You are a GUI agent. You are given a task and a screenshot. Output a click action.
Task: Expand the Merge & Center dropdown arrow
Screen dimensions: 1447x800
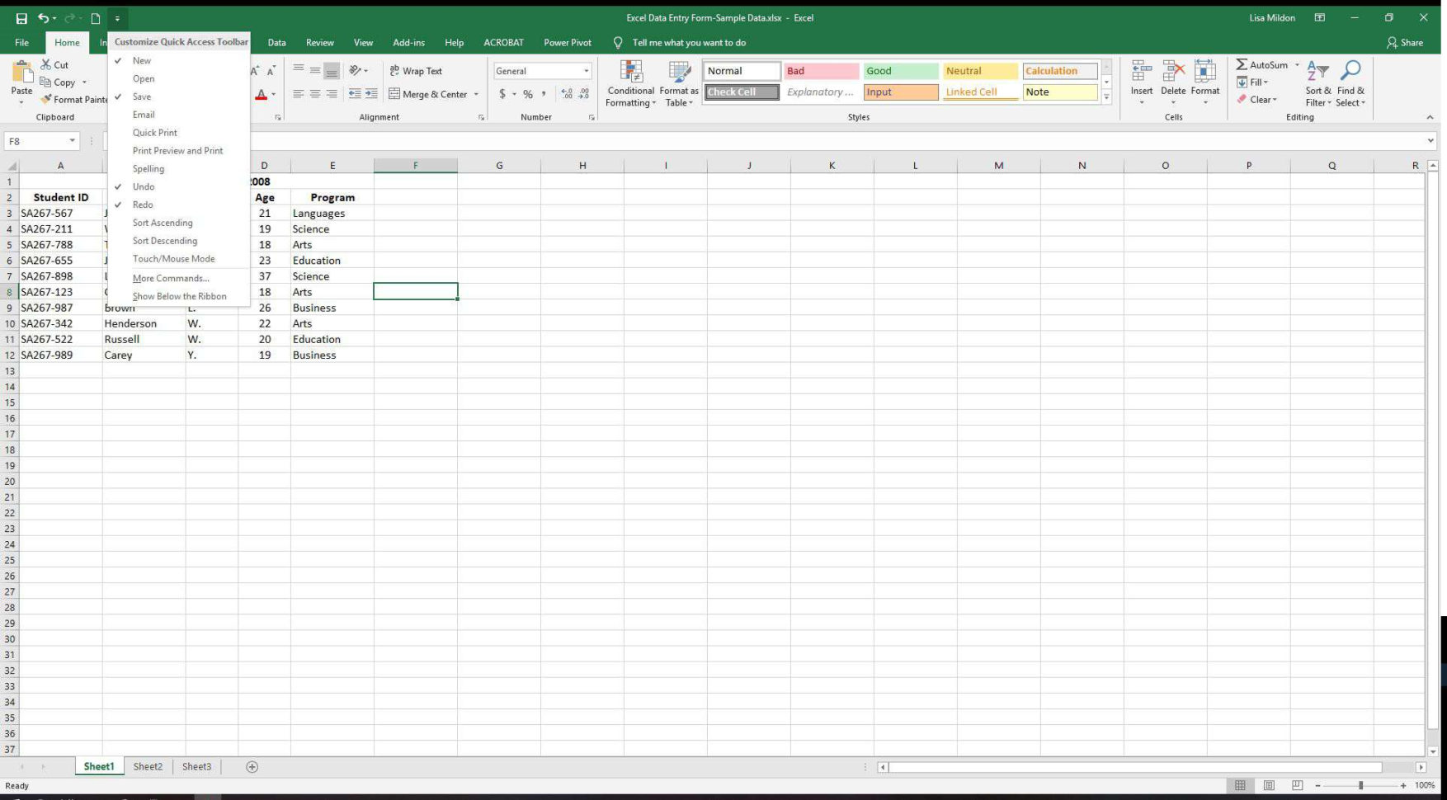point(475,94)
